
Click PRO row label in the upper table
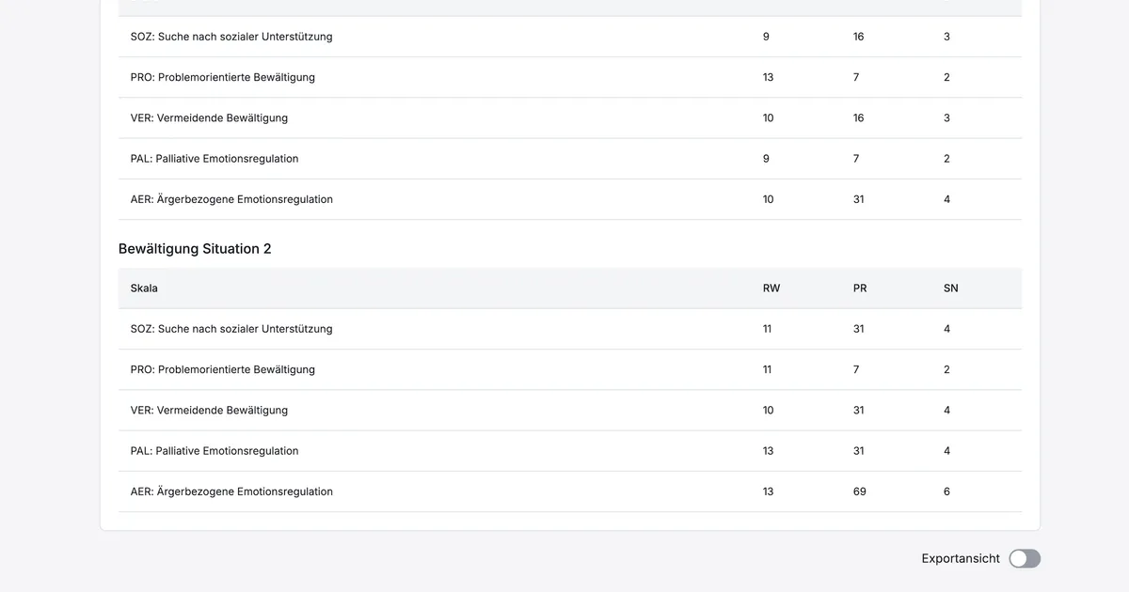(x=223, y=77)
